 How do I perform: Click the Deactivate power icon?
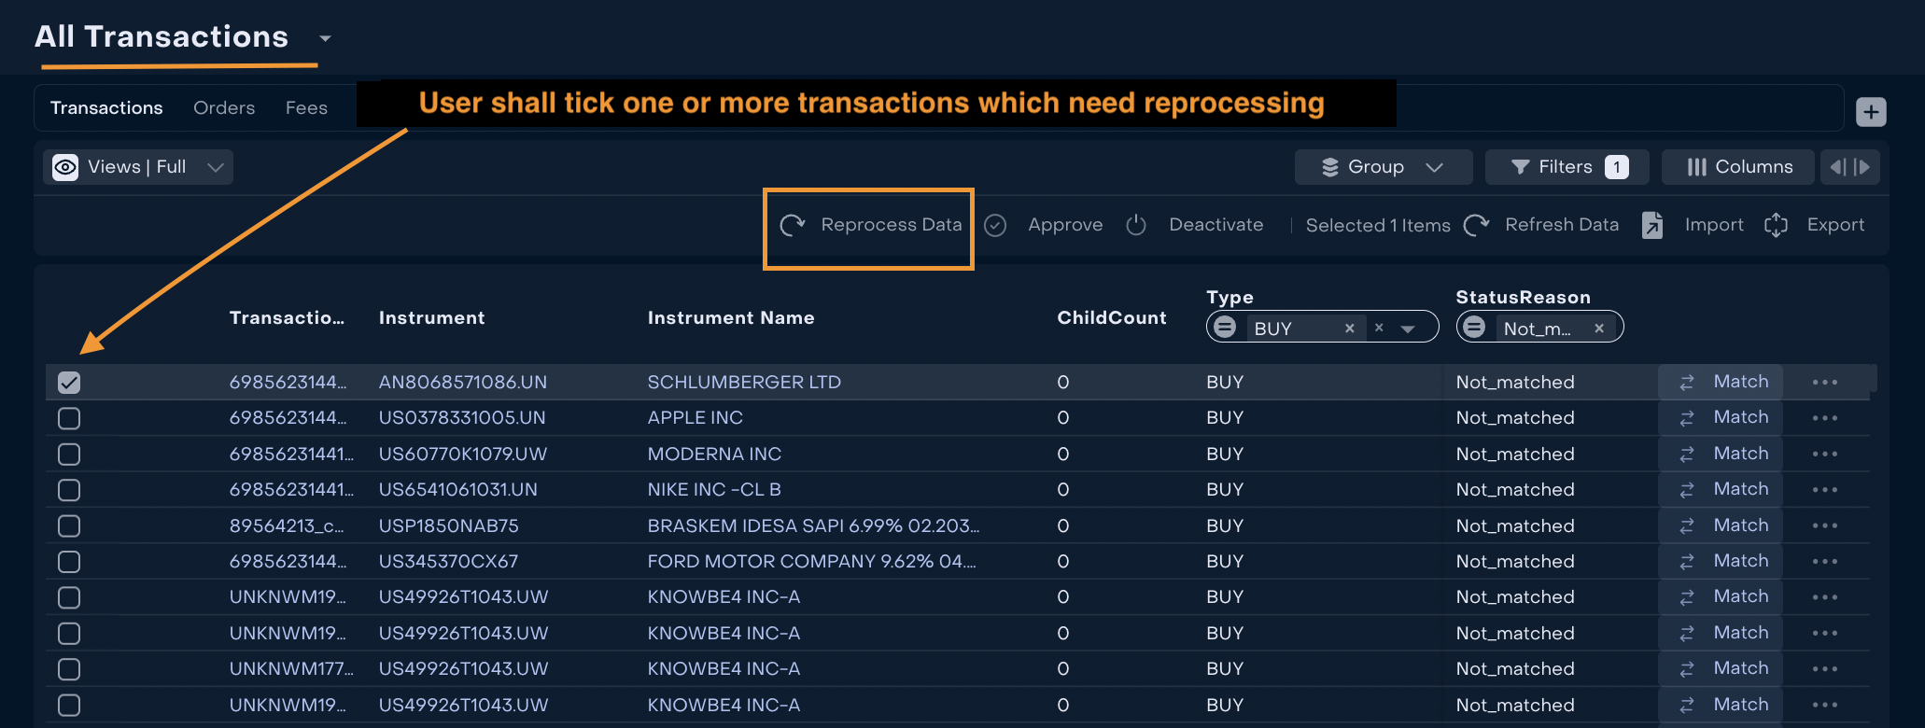[1135, 225]
